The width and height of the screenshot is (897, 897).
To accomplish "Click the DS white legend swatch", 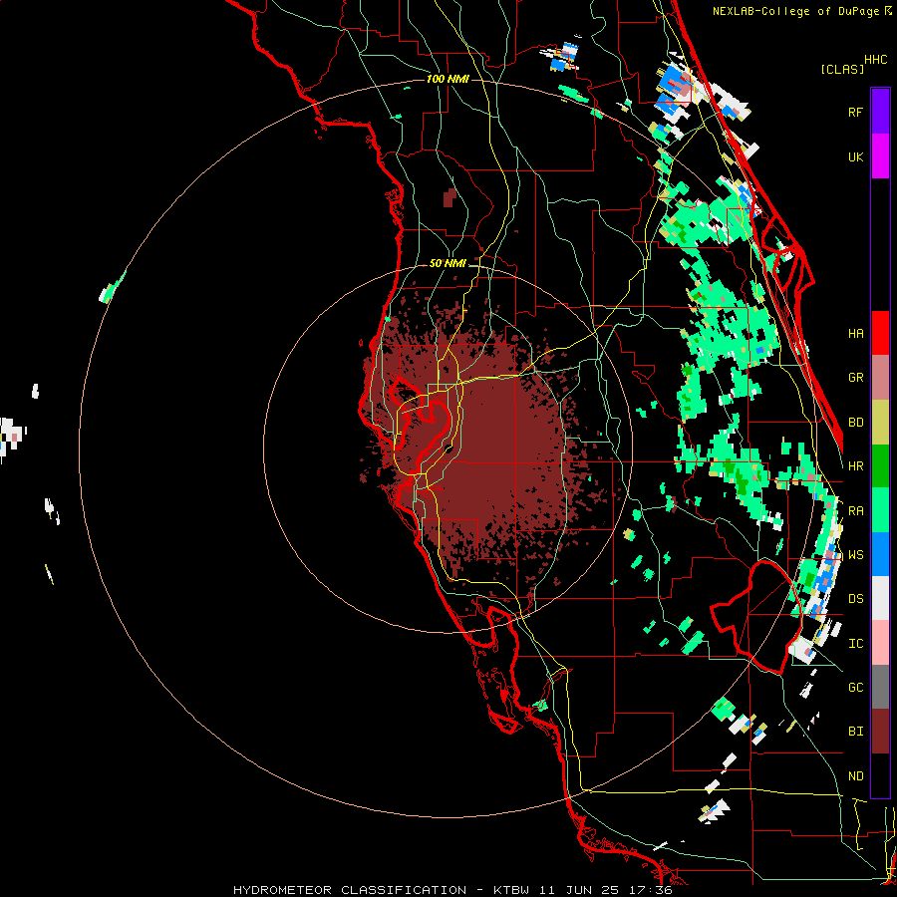I will (x=880, y=598).
